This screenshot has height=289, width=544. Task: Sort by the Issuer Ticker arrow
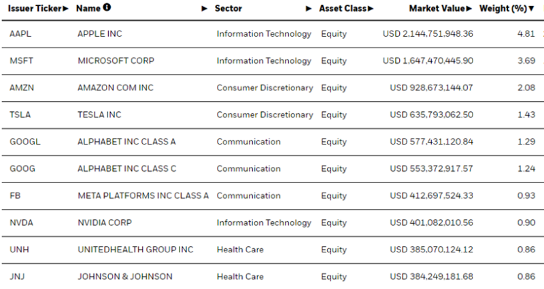point(65,9)
